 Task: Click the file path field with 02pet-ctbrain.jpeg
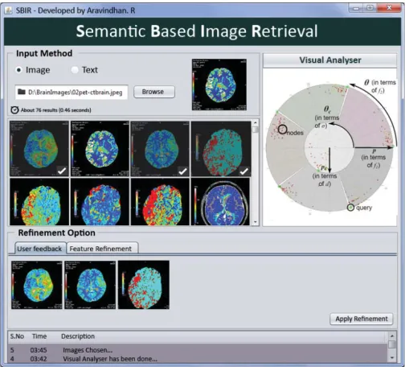coord(72,93)
